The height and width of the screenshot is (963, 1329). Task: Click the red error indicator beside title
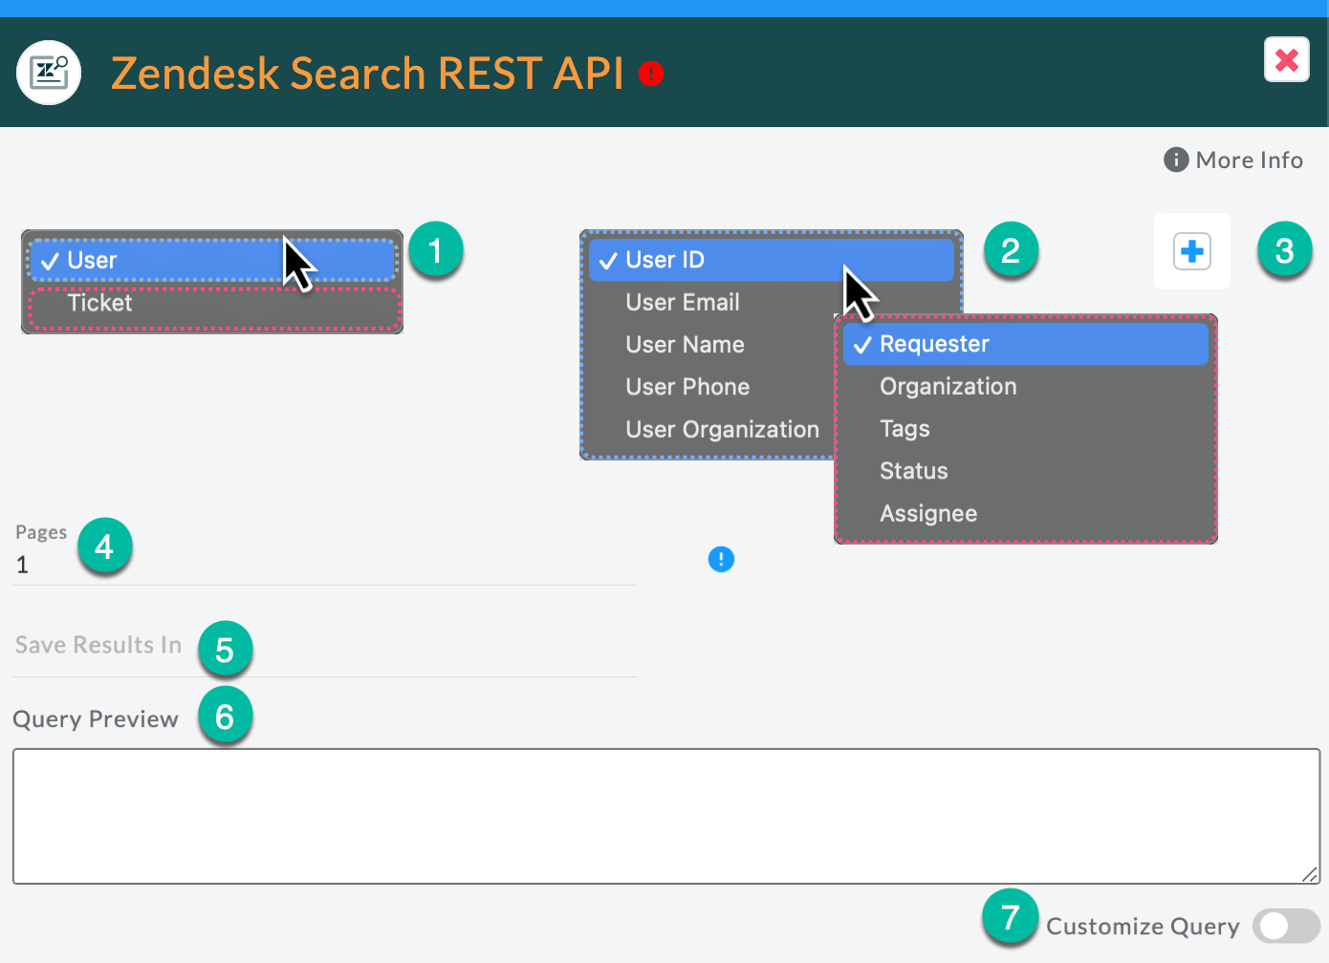coord(651,74)
